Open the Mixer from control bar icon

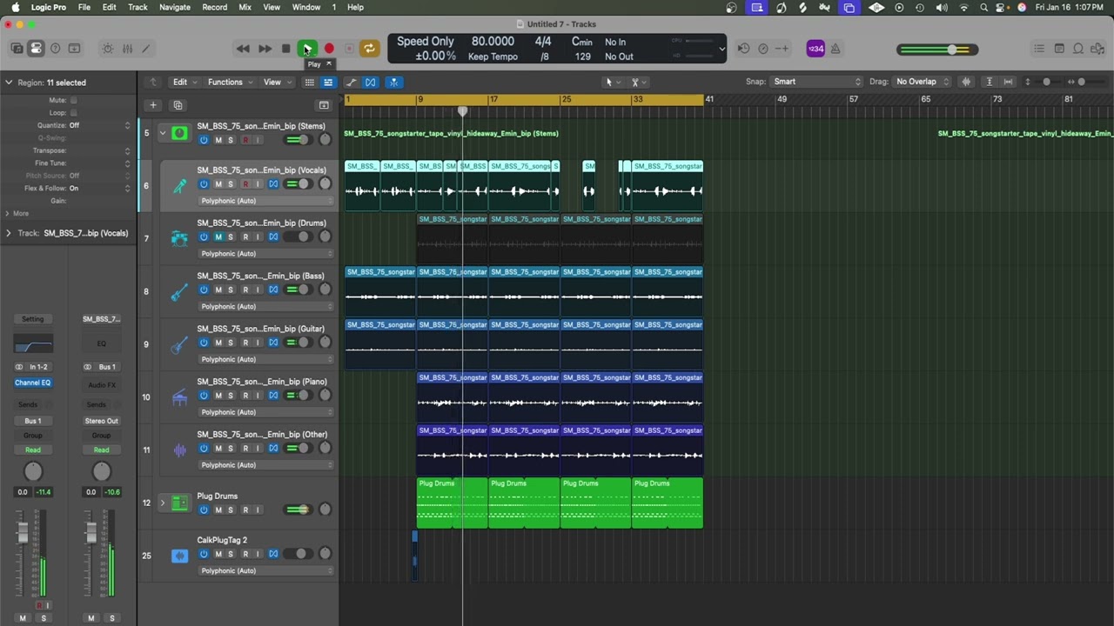127,49
